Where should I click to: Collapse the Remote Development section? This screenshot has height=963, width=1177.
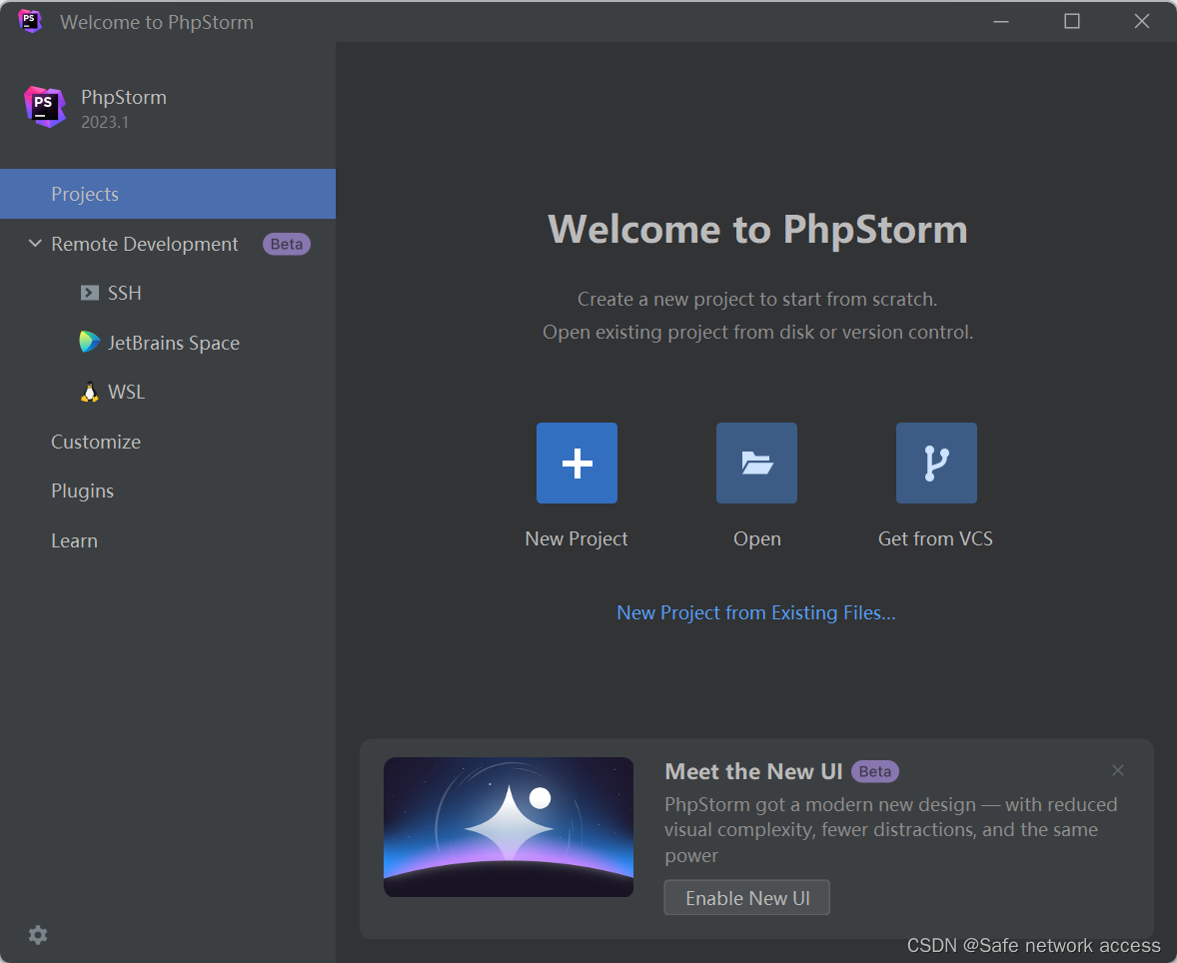pyautogui.click(x=35, y=243)
